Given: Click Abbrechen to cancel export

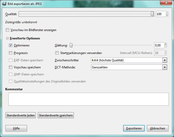Looking at the screenshot, I should coord(158,128).
